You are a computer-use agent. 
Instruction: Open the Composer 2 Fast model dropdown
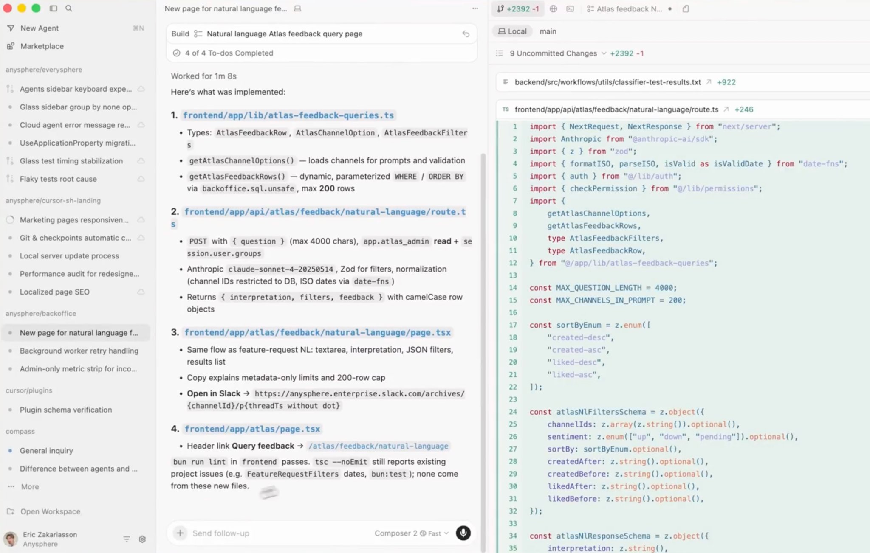pos(411,533)
